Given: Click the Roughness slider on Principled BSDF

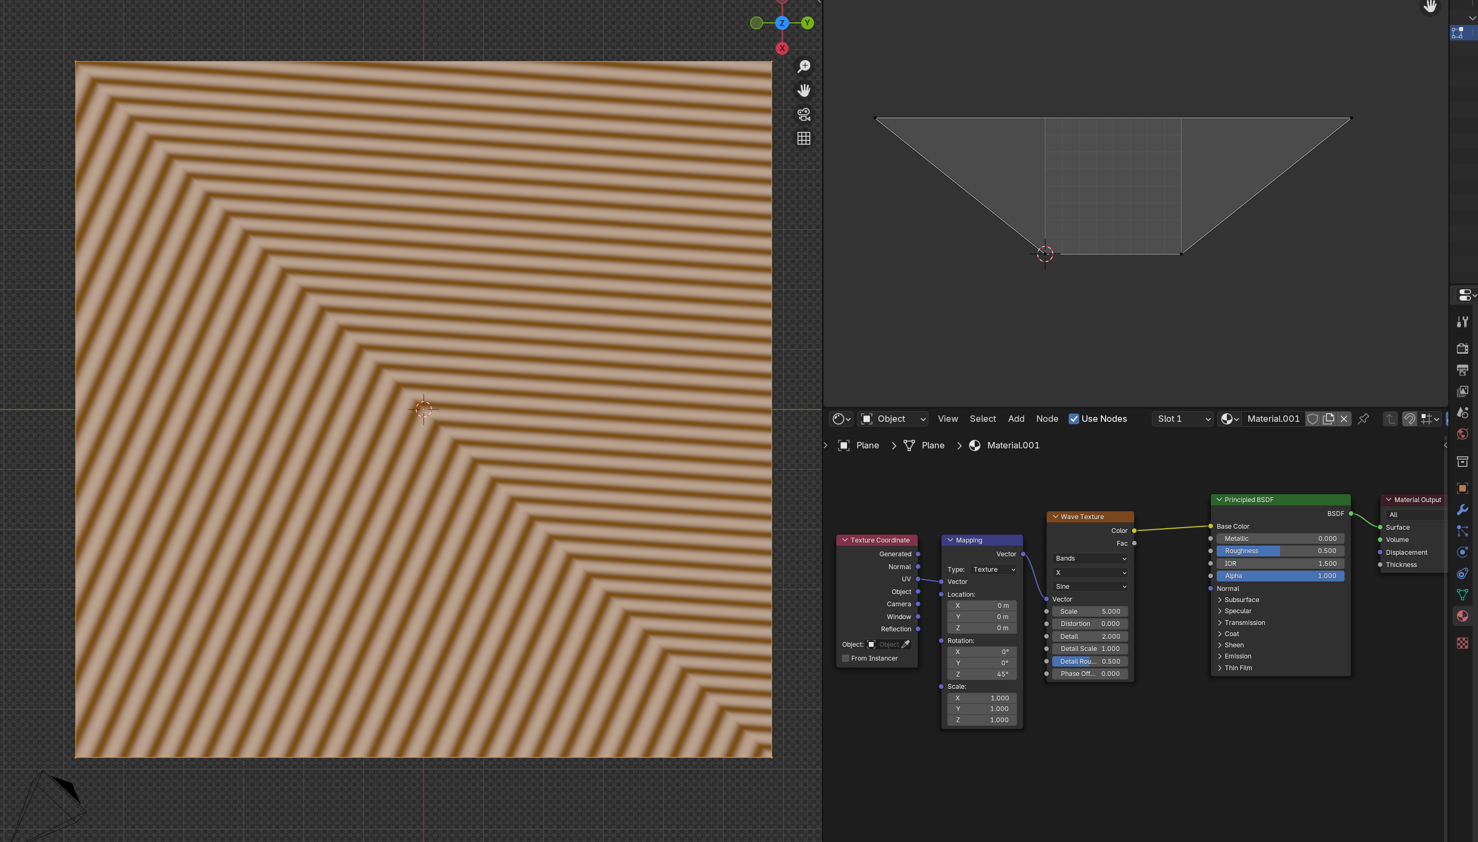Looking at the screenshot, I should (x=1280, y=551).
